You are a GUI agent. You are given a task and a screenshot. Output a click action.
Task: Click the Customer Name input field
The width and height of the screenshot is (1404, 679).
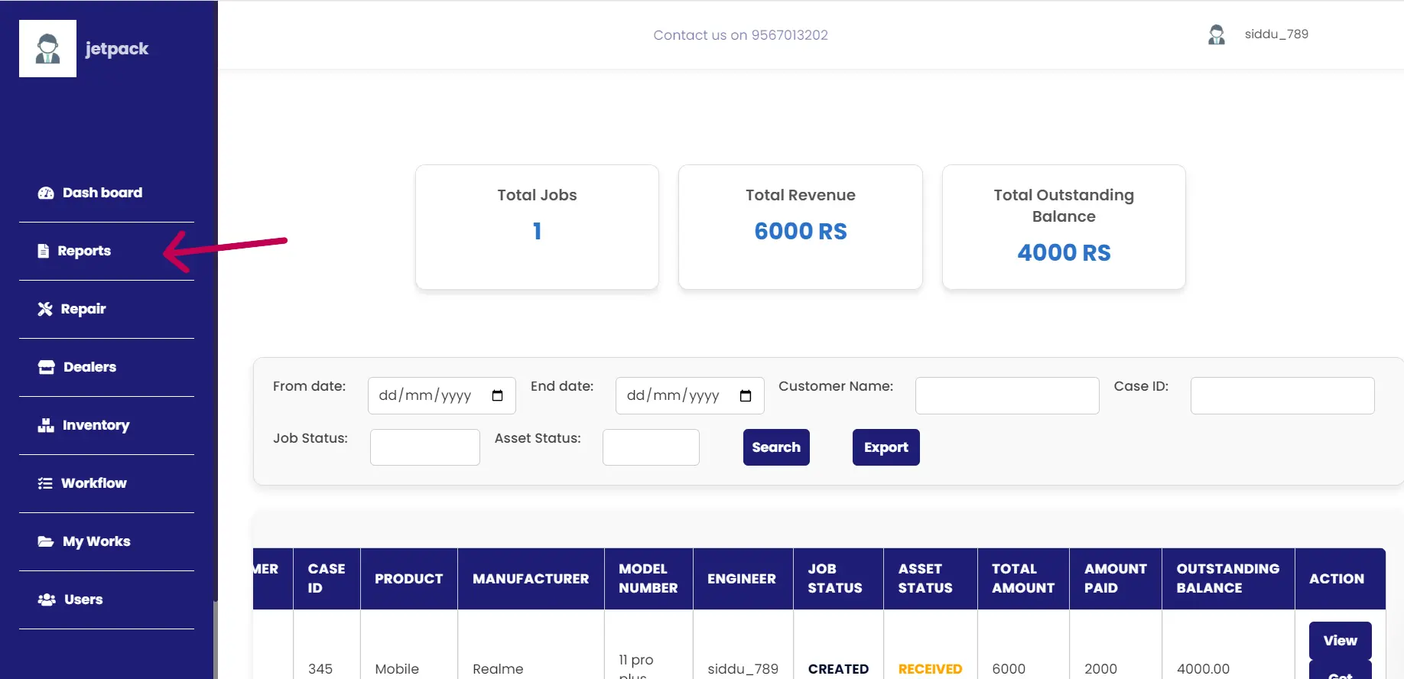pos(1007,395)
